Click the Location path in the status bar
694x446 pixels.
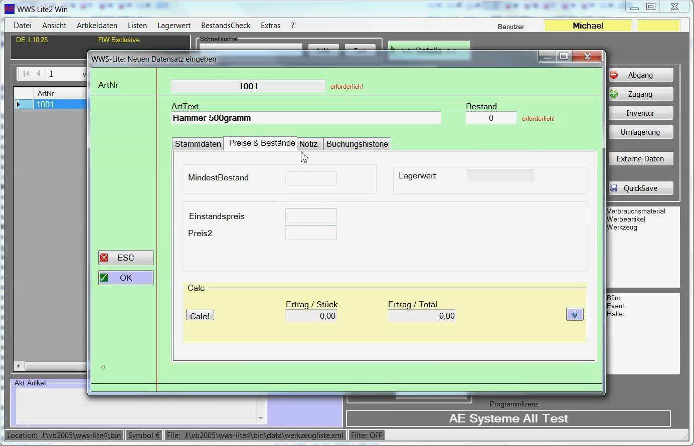(x=64, y=435)
